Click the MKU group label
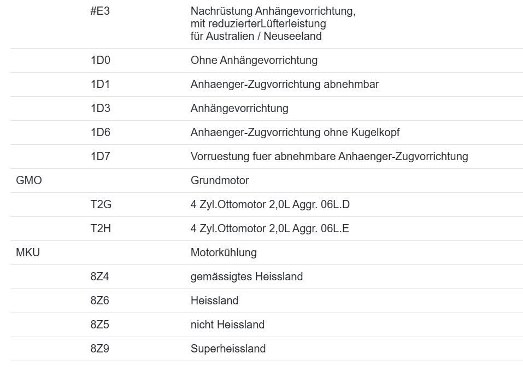Screen dimensions: 523x377 point(28,253)
